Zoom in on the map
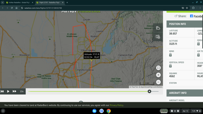The width and height of the screenshot is (203, 114). click(x=158, y=75)
